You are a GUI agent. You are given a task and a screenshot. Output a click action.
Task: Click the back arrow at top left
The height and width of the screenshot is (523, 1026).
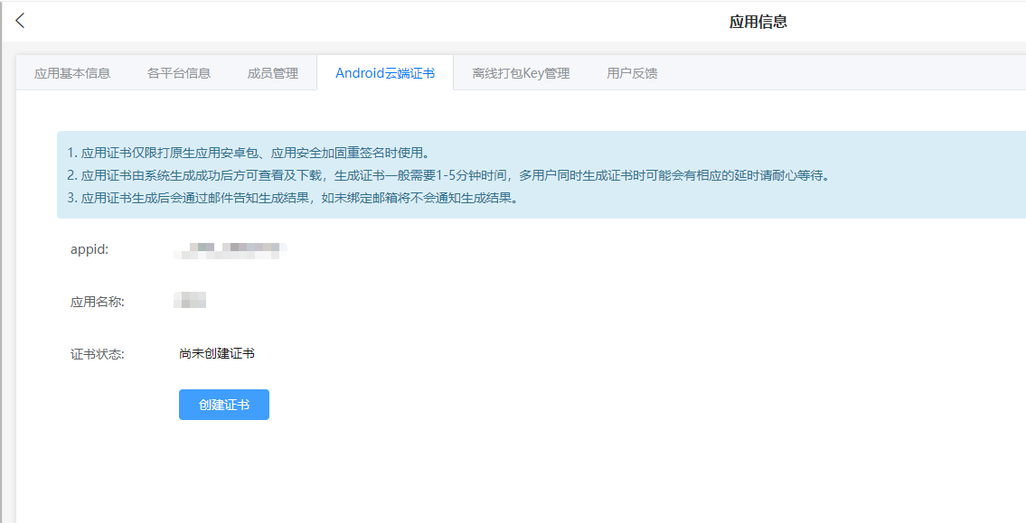tap(20, 20)
